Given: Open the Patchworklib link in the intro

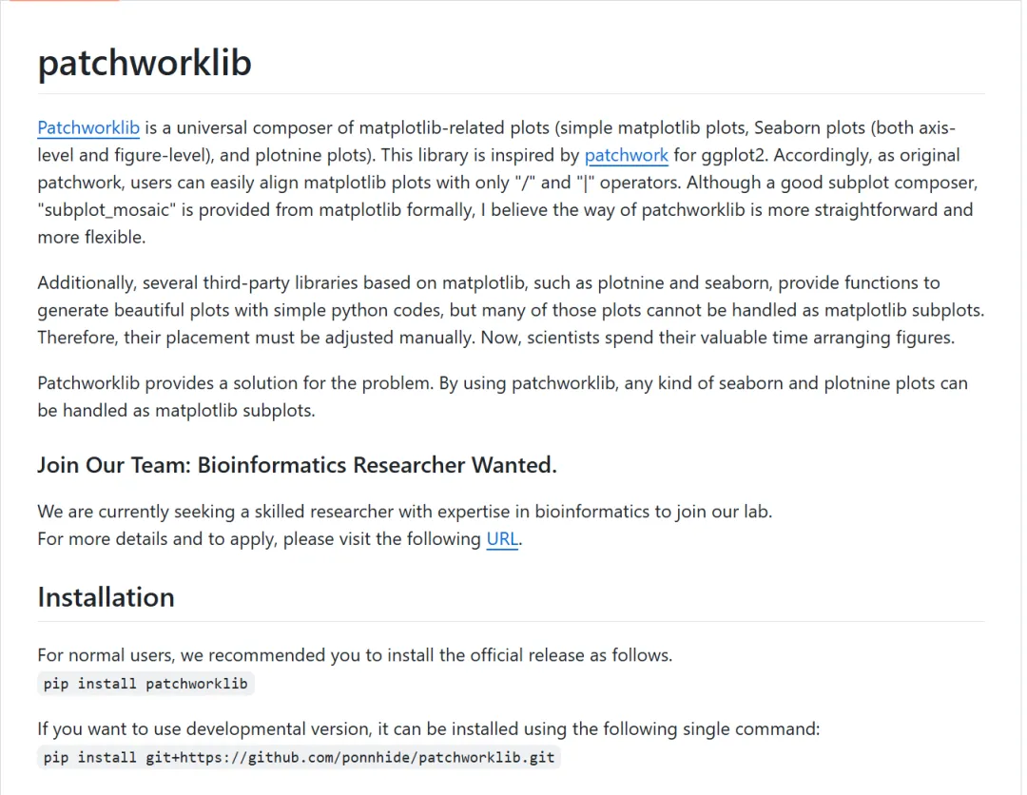Looking at the screenshot, I should [x=88, y=128].
